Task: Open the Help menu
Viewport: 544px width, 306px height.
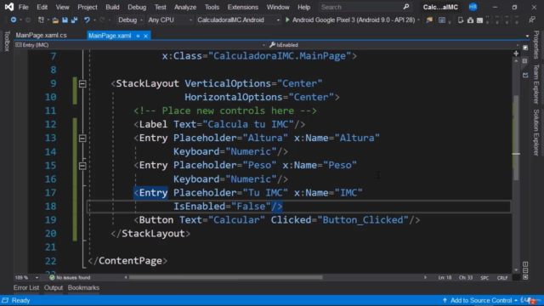Action: 304,7
